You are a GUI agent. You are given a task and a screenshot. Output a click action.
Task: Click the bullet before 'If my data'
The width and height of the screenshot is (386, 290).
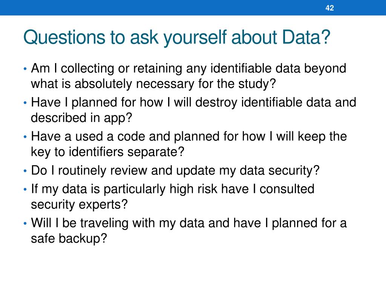click(25, 190)
